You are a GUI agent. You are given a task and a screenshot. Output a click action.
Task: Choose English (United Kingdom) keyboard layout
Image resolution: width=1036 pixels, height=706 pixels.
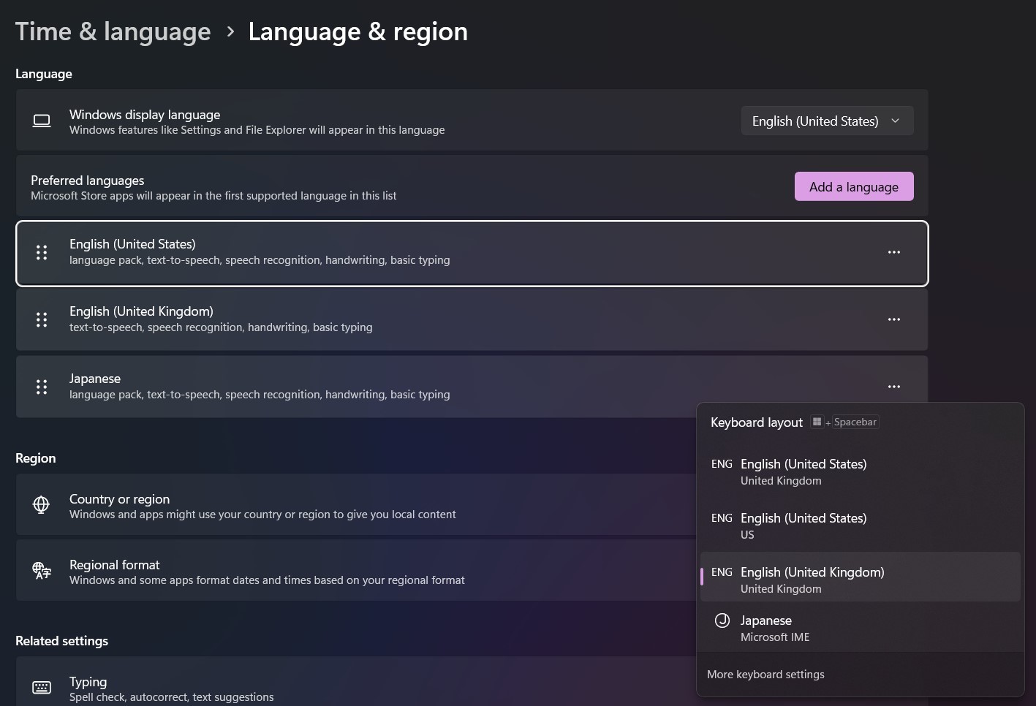pos(860,577)
